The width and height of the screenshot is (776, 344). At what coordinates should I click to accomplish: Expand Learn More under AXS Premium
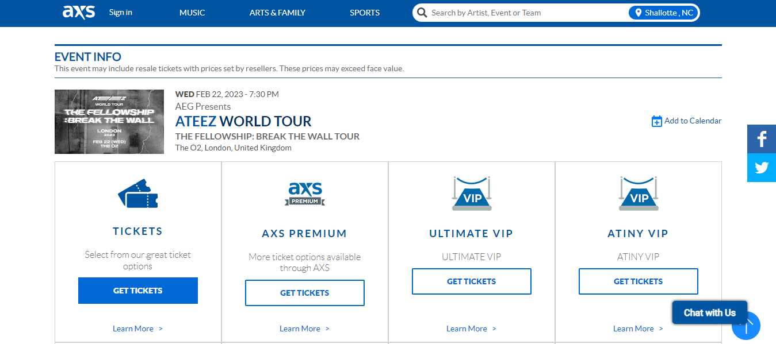[x=304, y=328]
